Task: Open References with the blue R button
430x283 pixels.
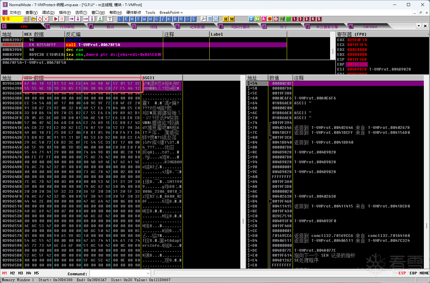Action: [x=181, y=19]
